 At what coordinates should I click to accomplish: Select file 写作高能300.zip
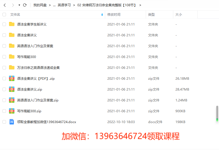point(29,111)
